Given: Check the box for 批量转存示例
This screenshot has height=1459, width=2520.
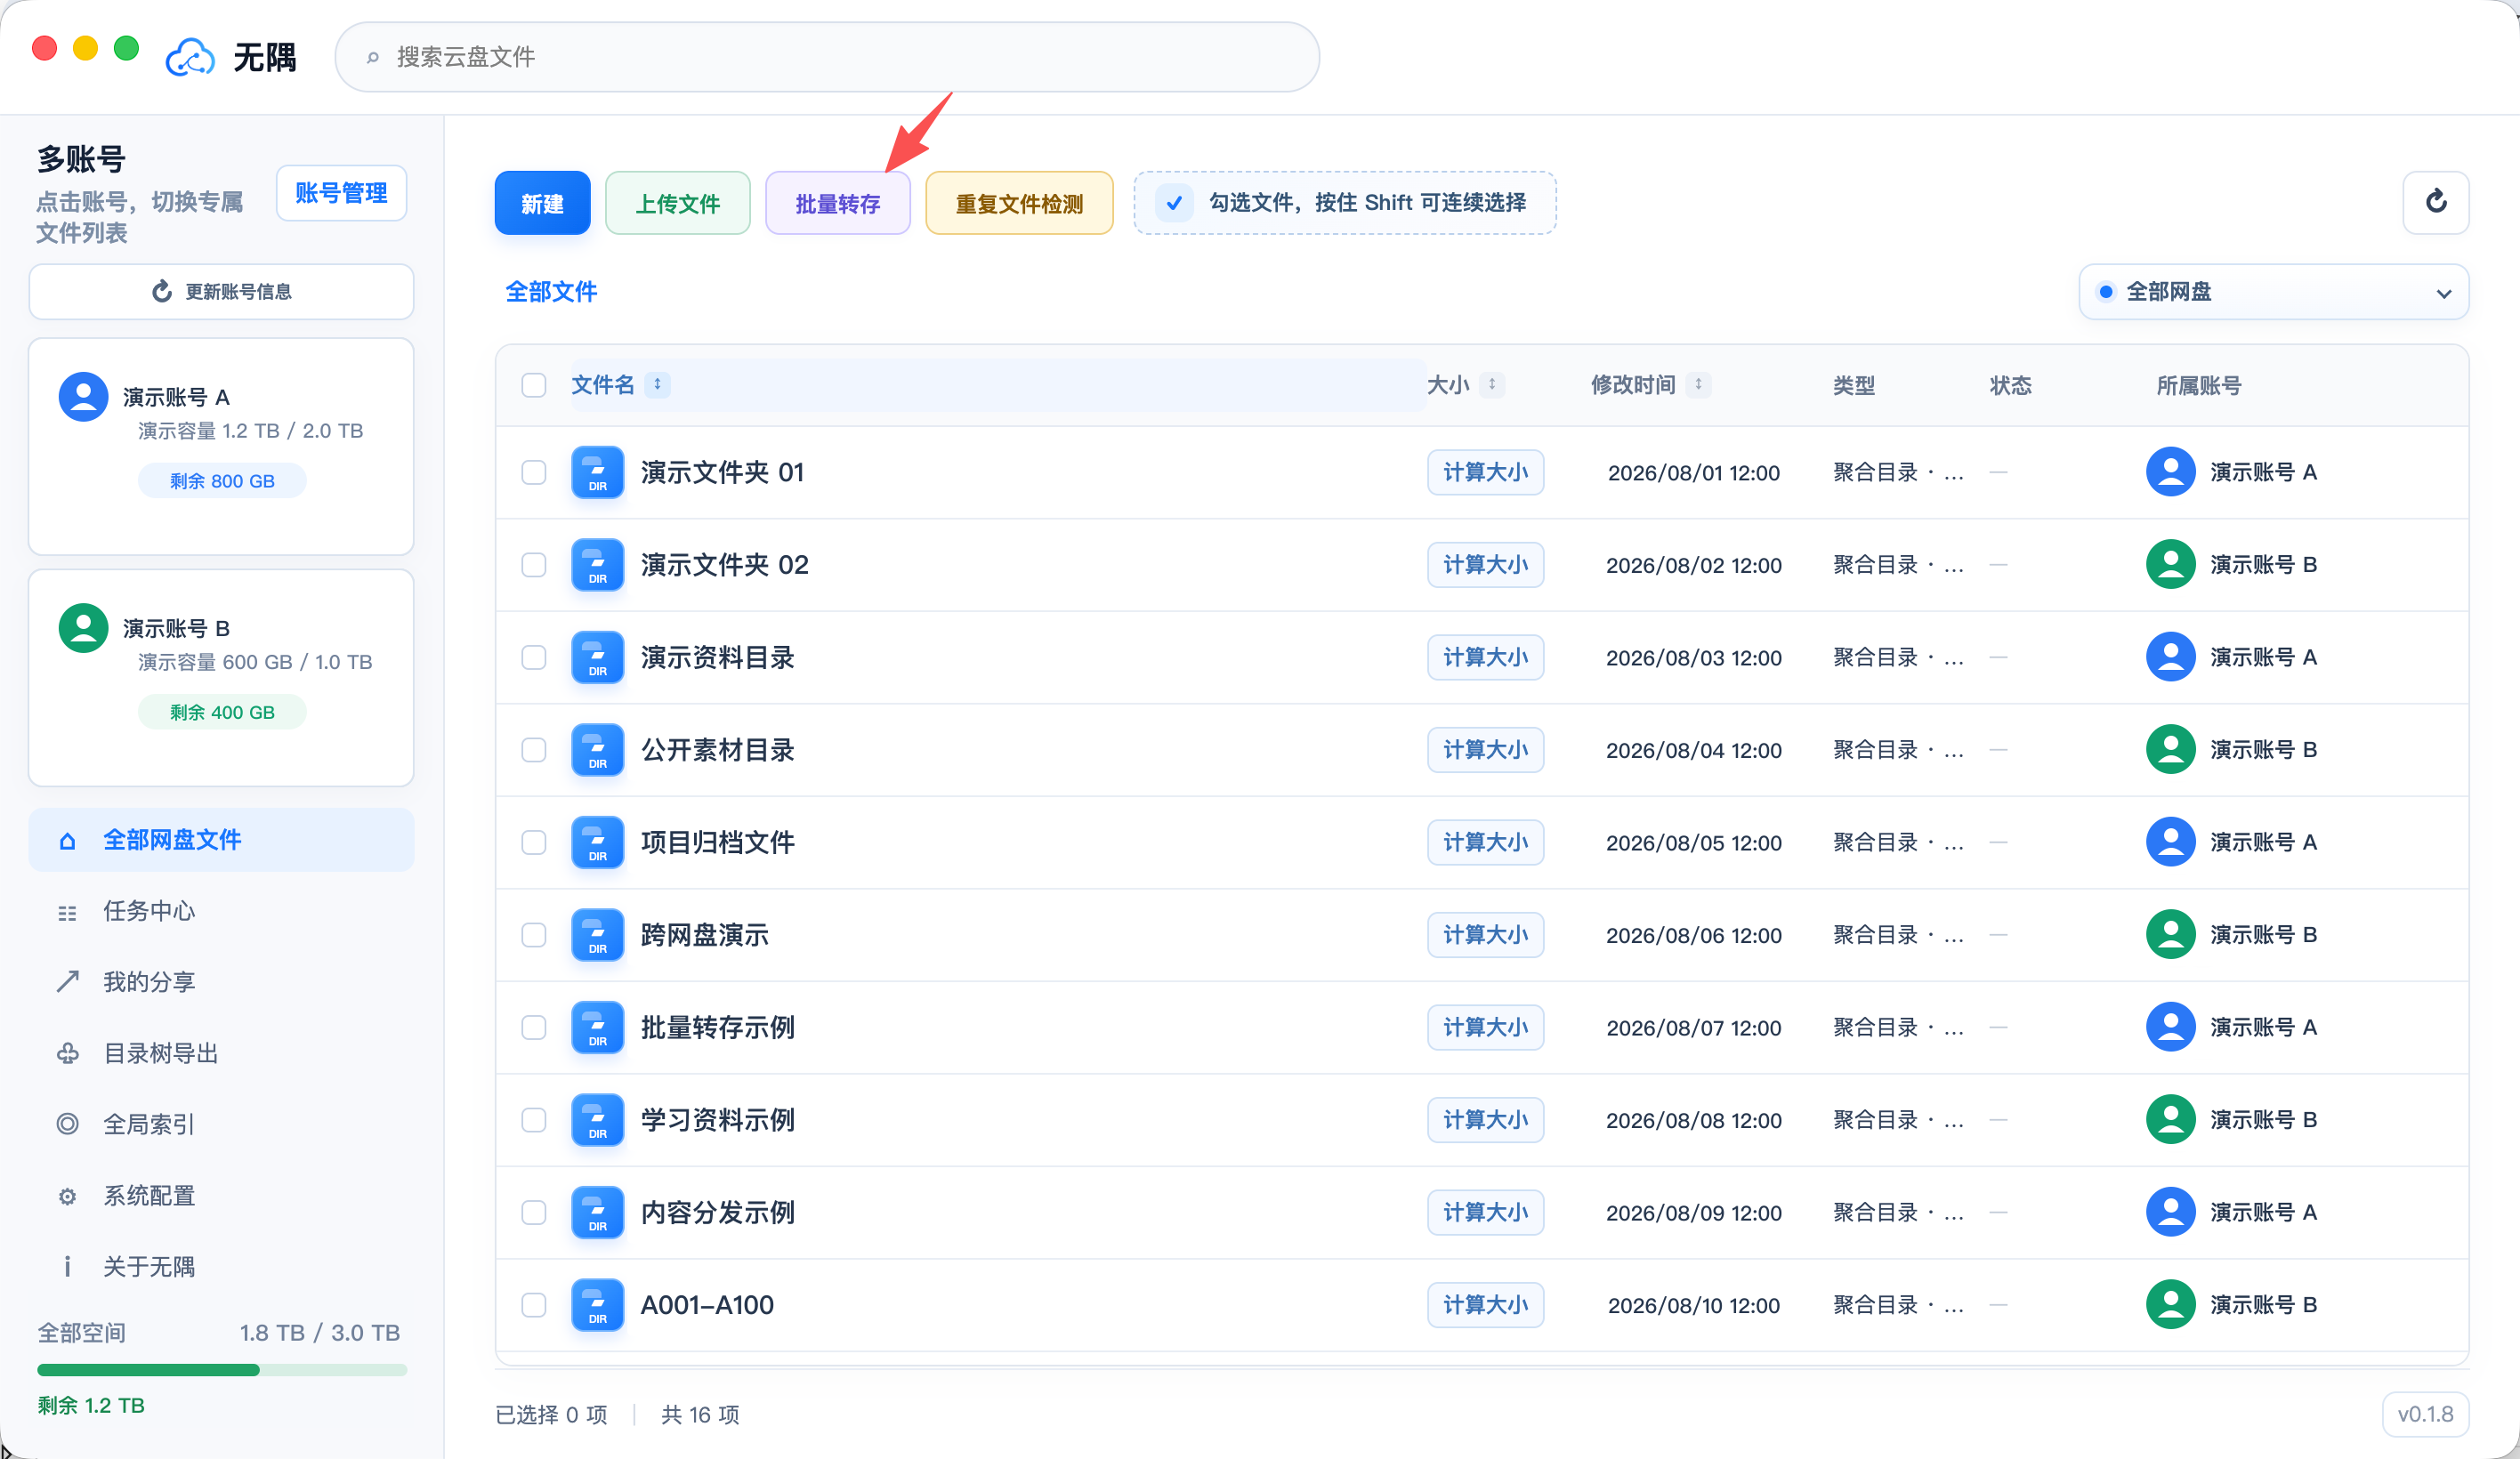Looking at the screenshot, I should [534, 1027].
